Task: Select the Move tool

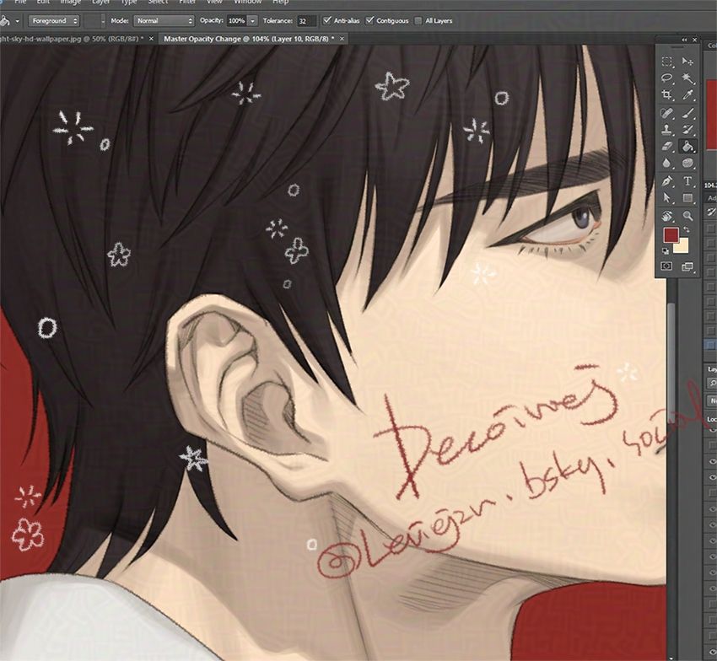Action: coord(687,62)
